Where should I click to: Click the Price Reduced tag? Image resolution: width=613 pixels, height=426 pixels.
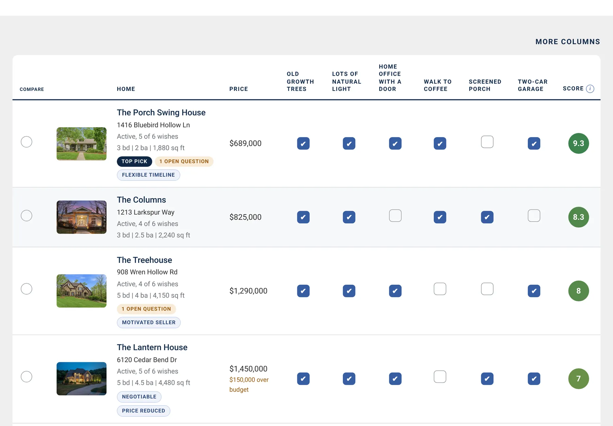pos(144,411)
